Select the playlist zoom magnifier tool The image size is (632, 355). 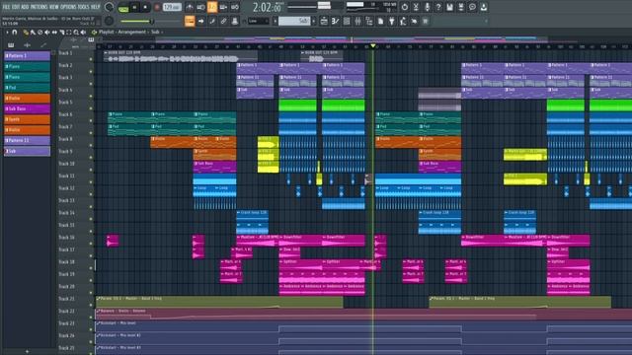[76, 33]
